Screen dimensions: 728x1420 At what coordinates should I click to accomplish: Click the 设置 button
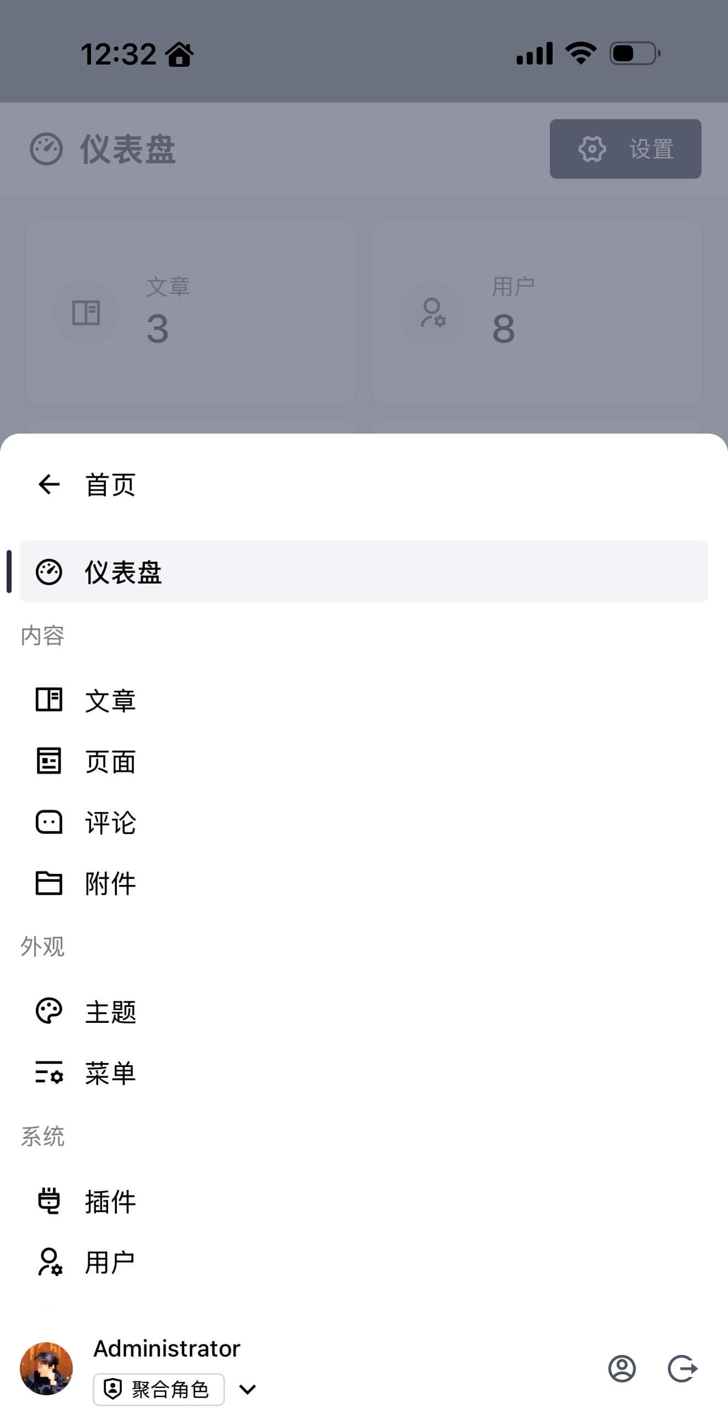tap(625, 149)
